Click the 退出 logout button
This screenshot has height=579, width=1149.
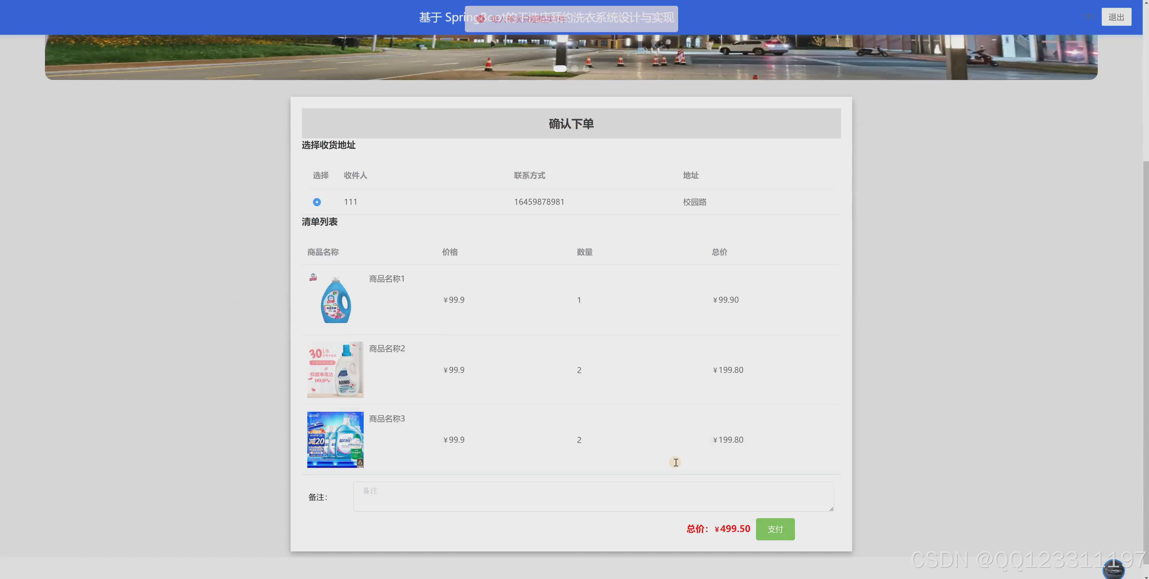[x=1116, y=17]
